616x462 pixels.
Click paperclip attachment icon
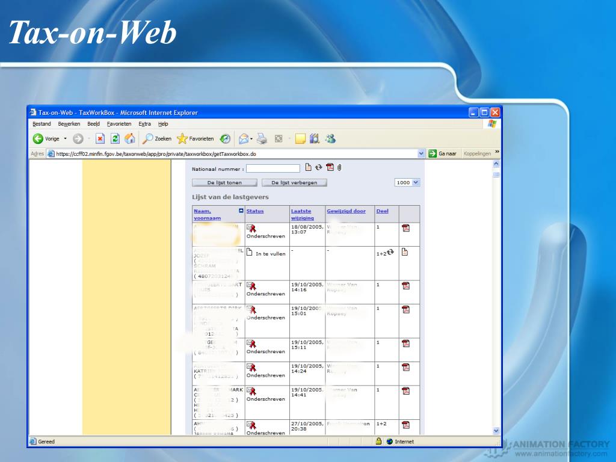339,168
